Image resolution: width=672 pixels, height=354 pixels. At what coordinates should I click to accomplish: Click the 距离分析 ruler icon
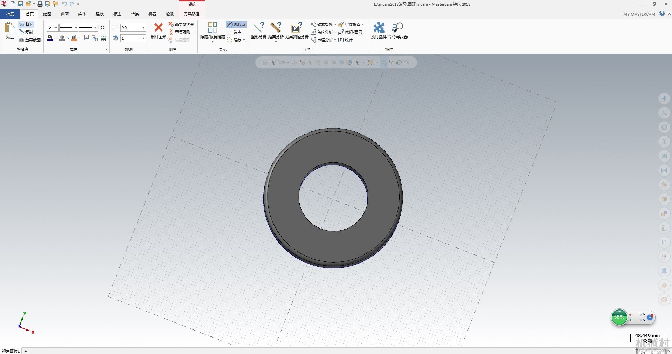[x=276, y=27]
